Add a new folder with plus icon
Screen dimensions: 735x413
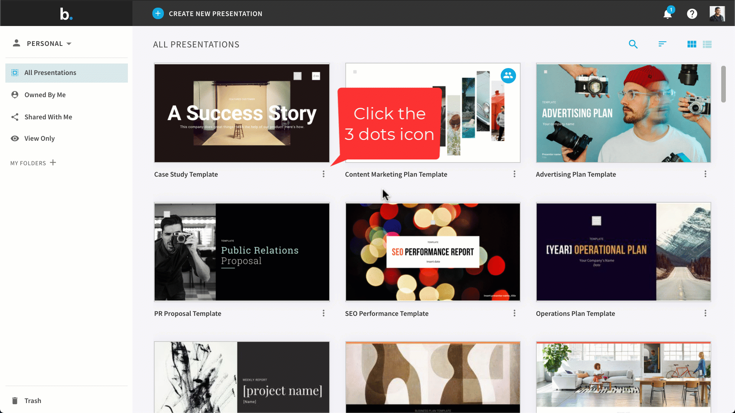tap(53, 163)
